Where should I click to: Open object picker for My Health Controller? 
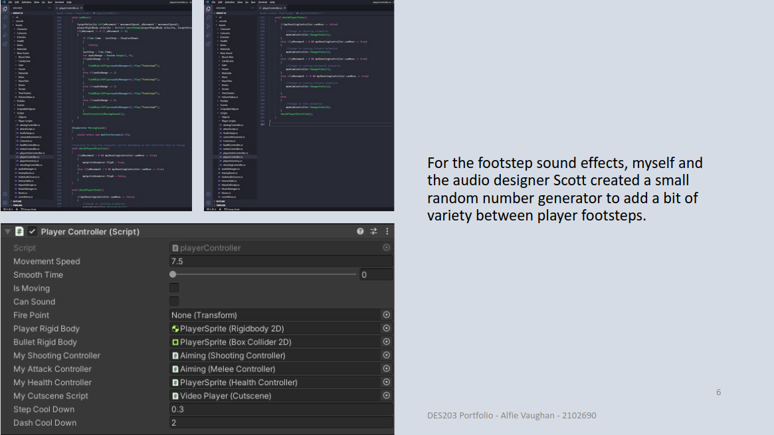(x=387, y=382)
